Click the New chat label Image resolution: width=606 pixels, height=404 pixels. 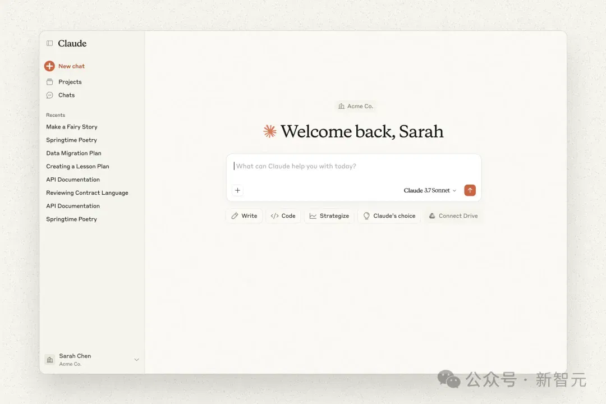tap(71, 66)
